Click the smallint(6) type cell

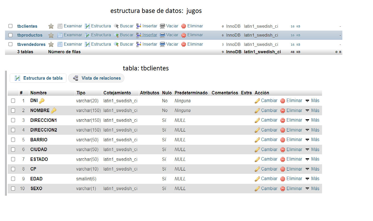[86, 179]
